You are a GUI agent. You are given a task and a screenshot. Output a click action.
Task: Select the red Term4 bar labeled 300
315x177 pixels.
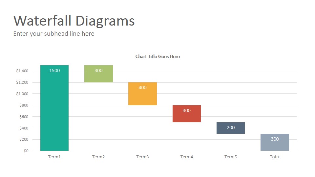(187, 114)
